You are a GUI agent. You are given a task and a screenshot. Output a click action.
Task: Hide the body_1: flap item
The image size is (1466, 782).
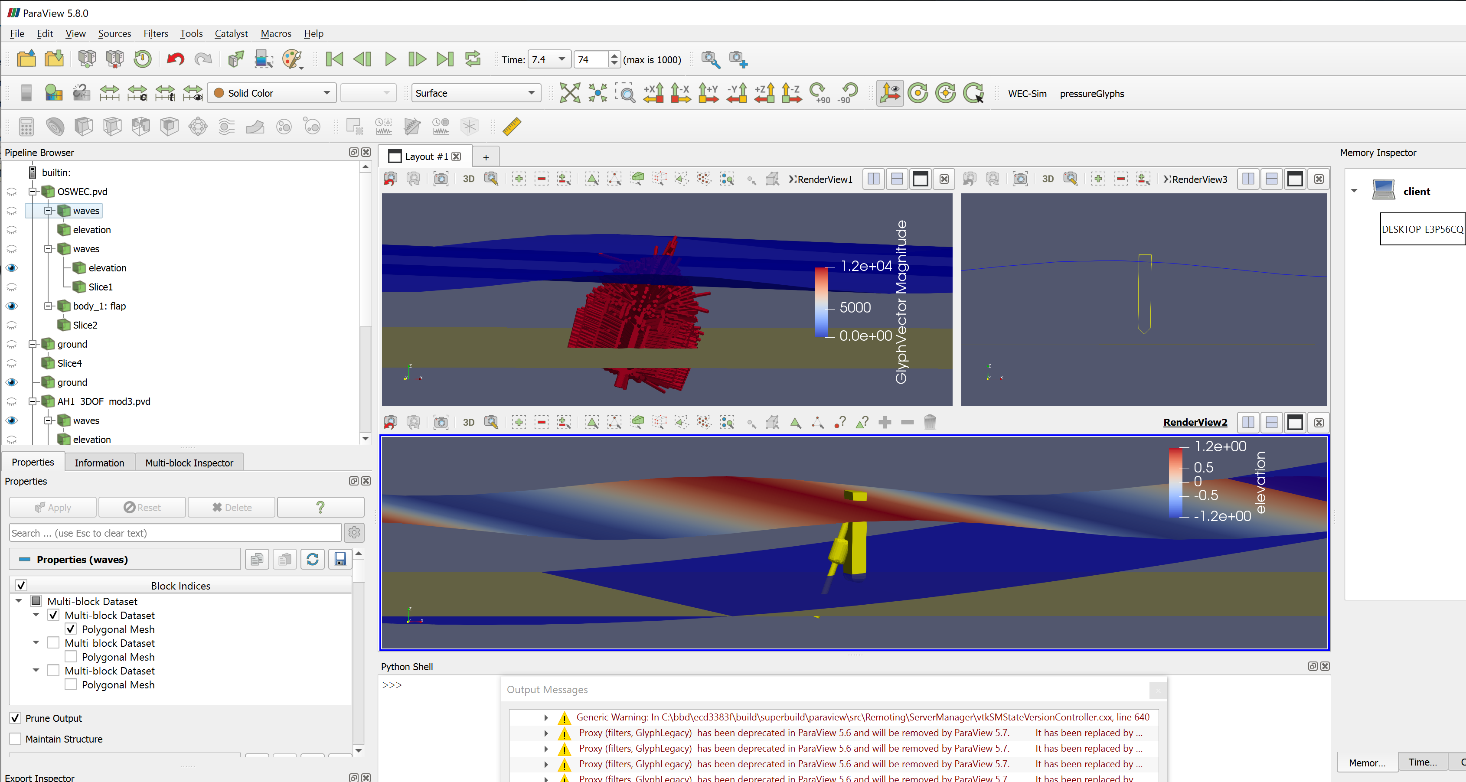click(11, 306)
